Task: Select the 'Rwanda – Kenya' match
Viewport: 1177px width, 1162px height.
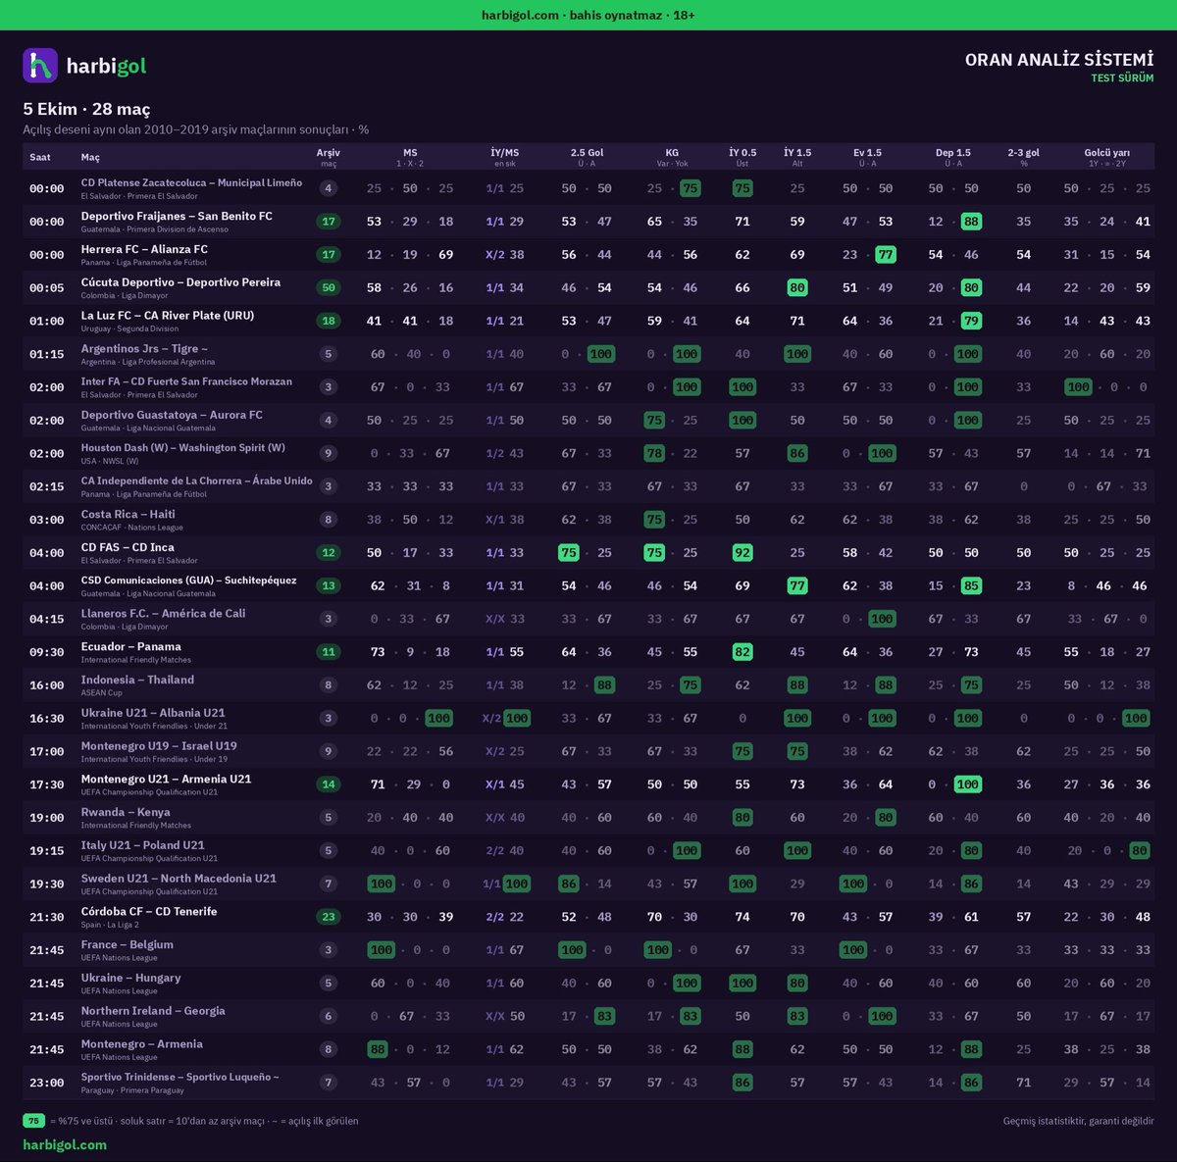Action: [x=126, y=813]
